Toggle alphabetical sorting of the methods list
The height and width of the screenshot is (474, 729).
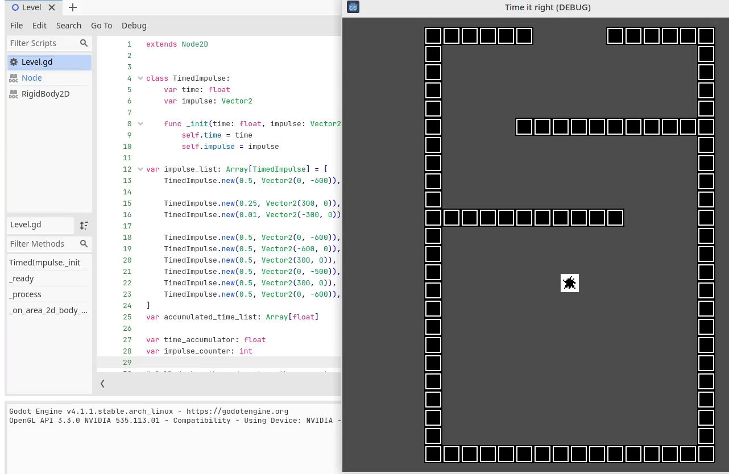pyautogui.click(x=84, y=225)
